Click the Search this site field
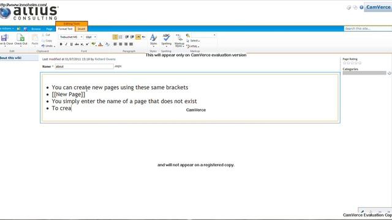Viewport: 392px width, 220px height. pos(367,29)
